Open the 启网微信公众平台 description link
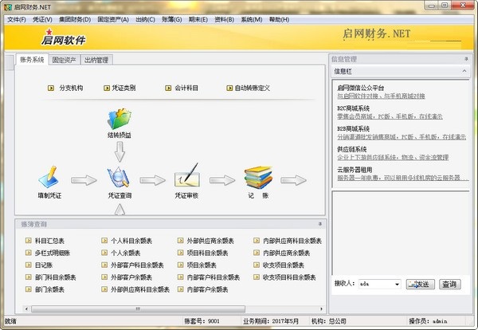The height and width of the screenshot is (330, 478). [381, 96]
